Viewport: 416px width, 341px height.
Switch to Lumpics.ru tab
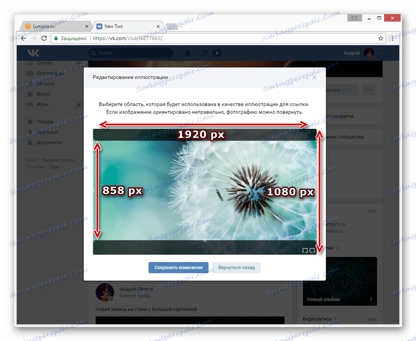pyautogui.click(x=56, y=26)
